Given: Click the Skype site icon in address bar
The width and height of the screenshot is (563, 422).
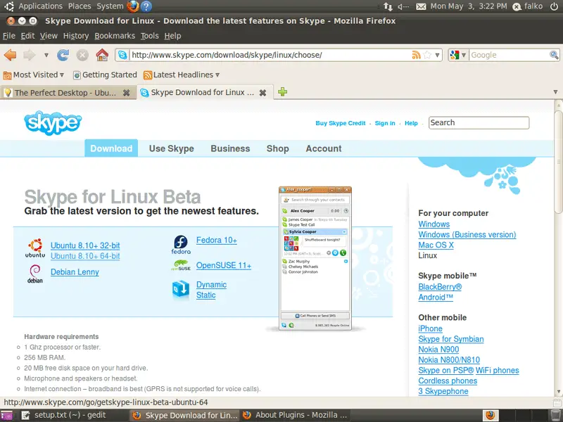Looking at the screenshot, I should [x=122, y=55].
